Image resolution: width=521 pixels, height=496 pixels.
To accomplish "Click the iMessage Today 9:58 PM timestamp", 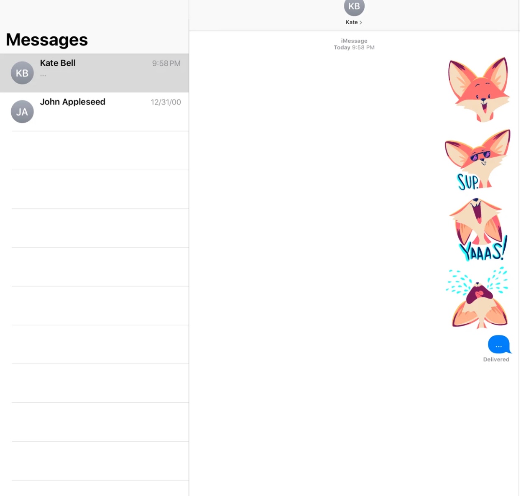I will (x=354, y=44).
